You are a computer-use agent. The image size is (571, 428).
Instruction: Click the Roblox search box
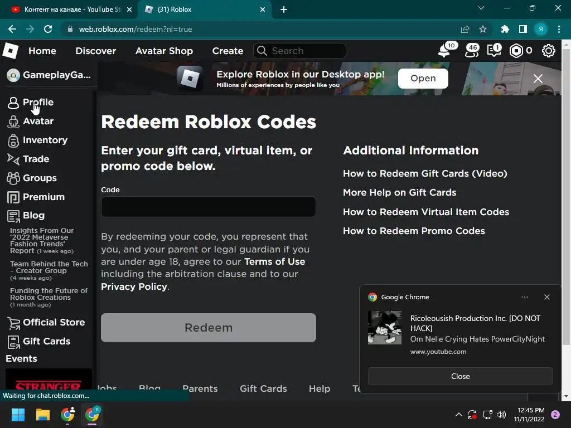coord(299,51)
